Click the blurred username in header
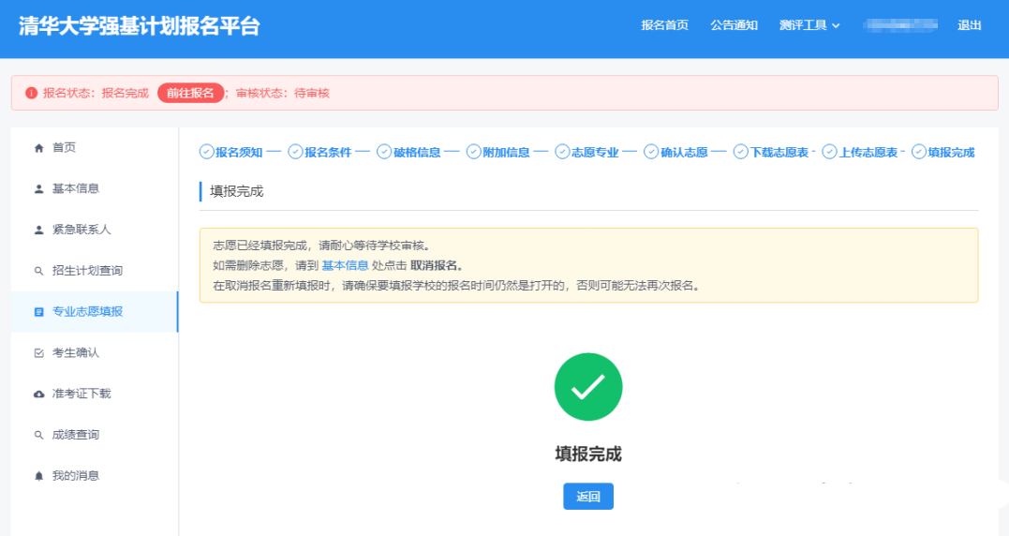 900,25
